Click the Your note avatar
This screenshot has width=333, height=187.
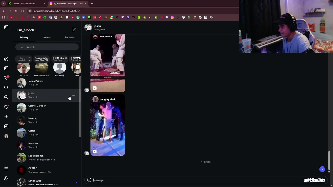tap(23, 68)
